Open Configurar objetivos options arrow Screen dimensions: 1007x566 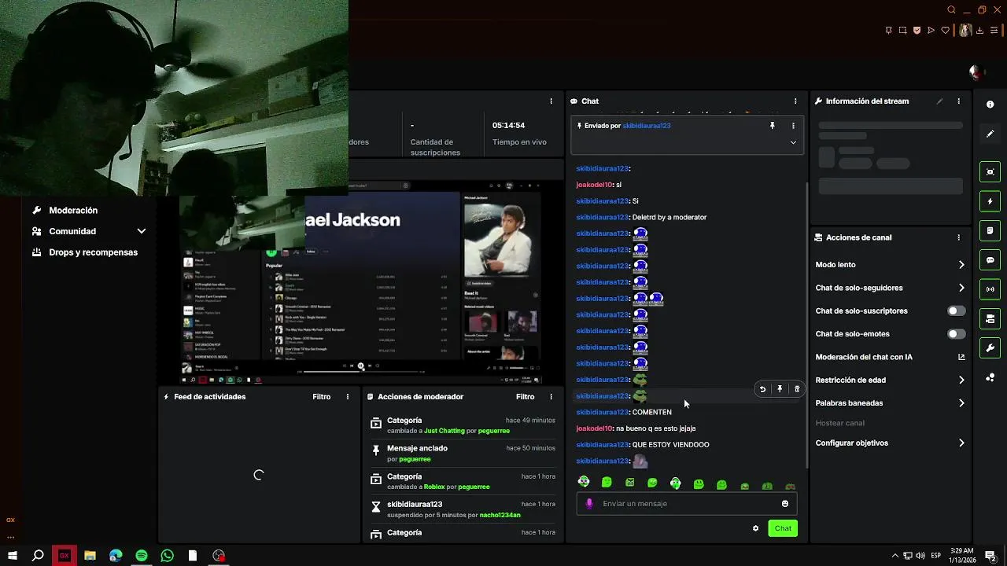click(x=961, y=443)
